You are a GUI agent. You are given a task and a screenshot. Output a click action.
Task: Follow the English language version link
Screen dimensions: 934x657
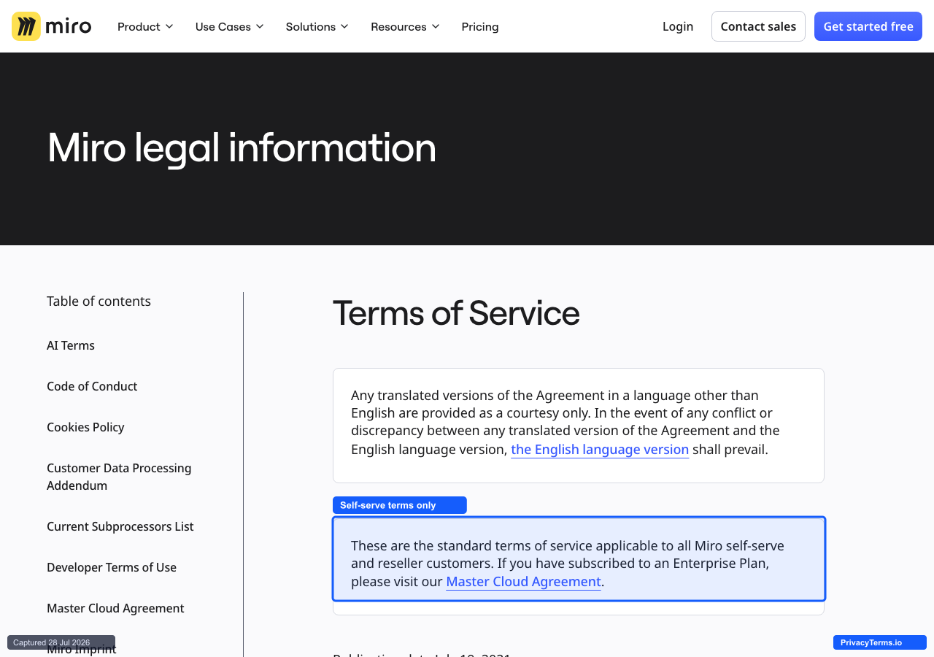coord(600,450)
